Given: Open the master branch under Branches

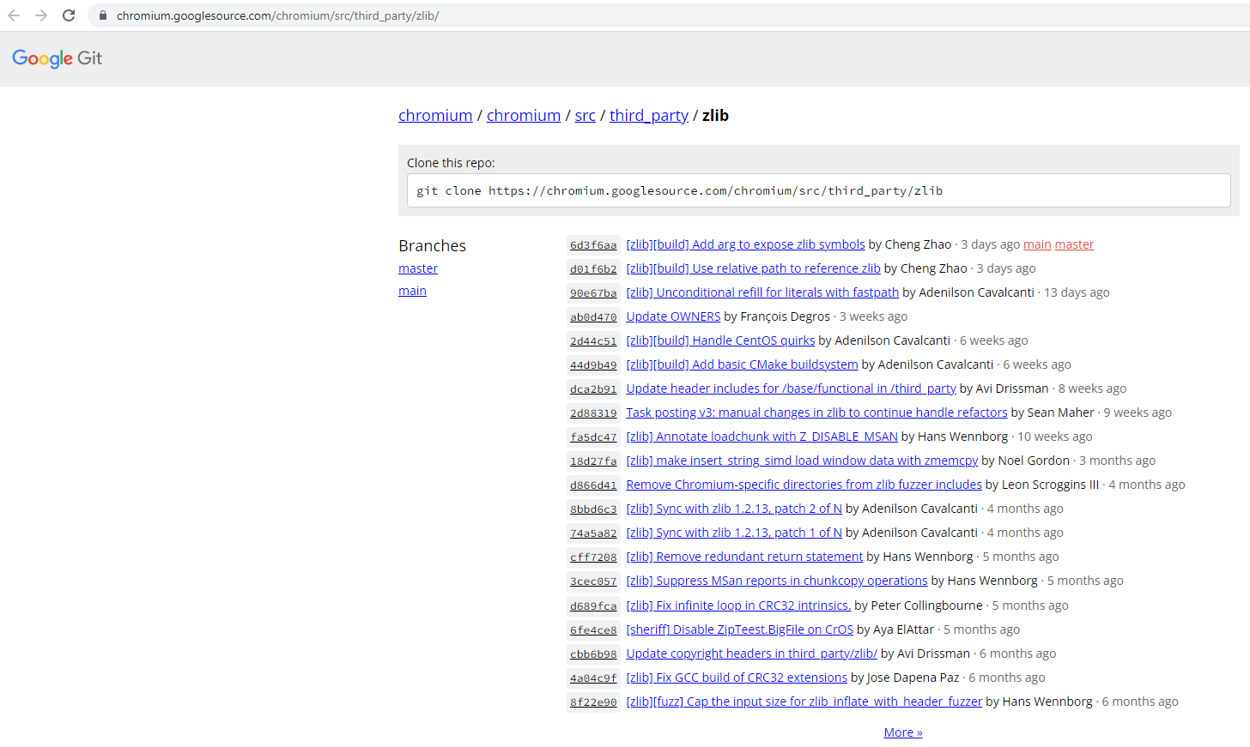Looking at the screenshot, I should tap(418, 268).
